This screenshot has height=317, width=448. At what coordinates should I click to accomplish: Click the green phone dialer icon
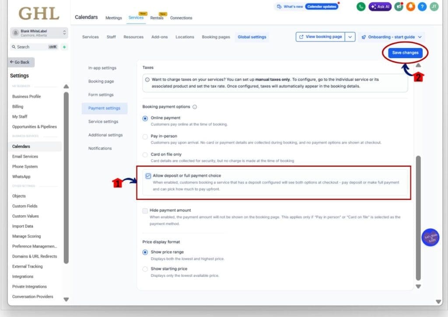pyautogui.click(x=361, y=7)
